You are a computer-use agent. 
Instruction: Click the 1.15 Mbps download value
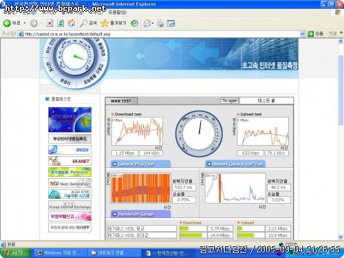coord(125,153)
